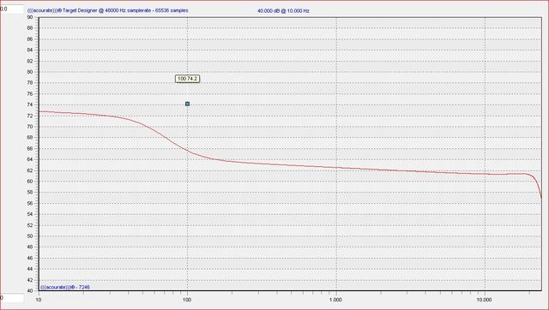This screenshot has height=310, width=549.
Task: Select the square control point at 100 Hz
Action: pos(187,104)
